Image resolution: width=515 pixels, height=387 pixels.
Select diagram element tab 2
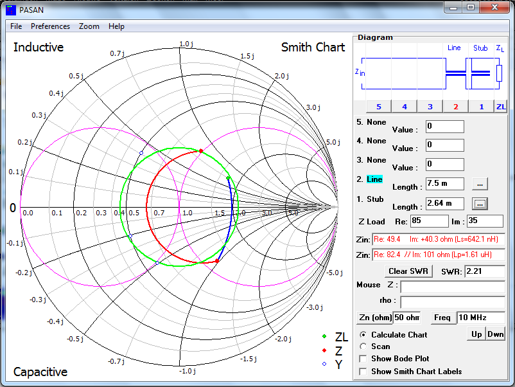click(x=455, y=107)
